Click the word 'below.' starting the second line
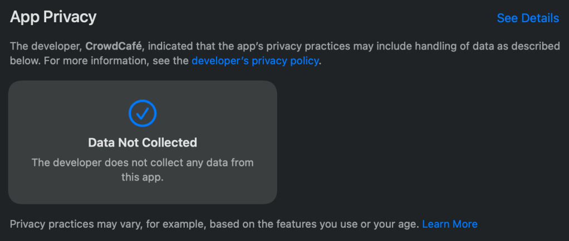569x241 pixels. [x=24, y=61]
